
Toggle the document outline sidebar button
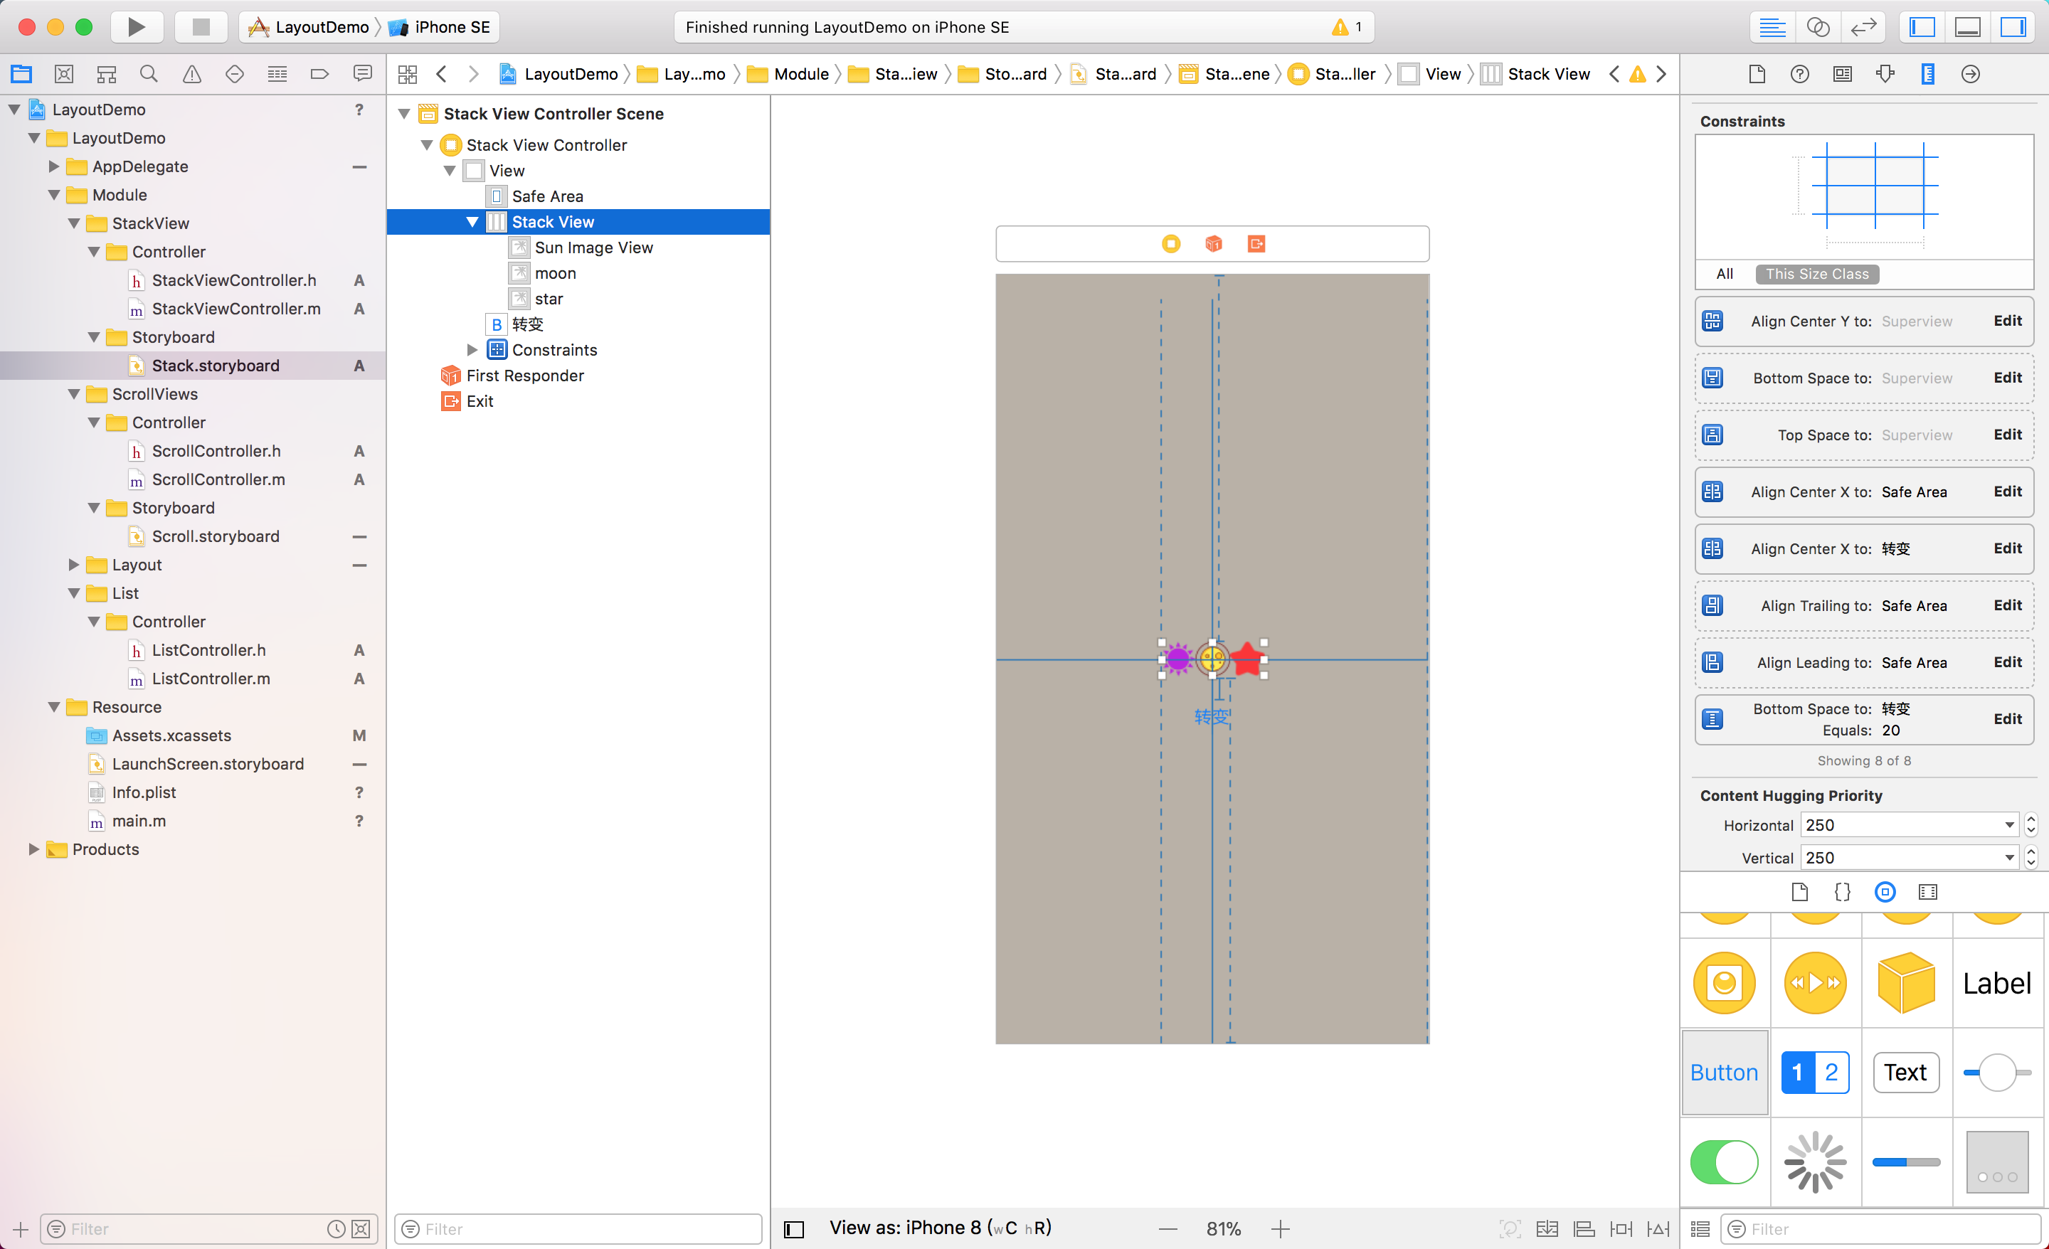794,1229
